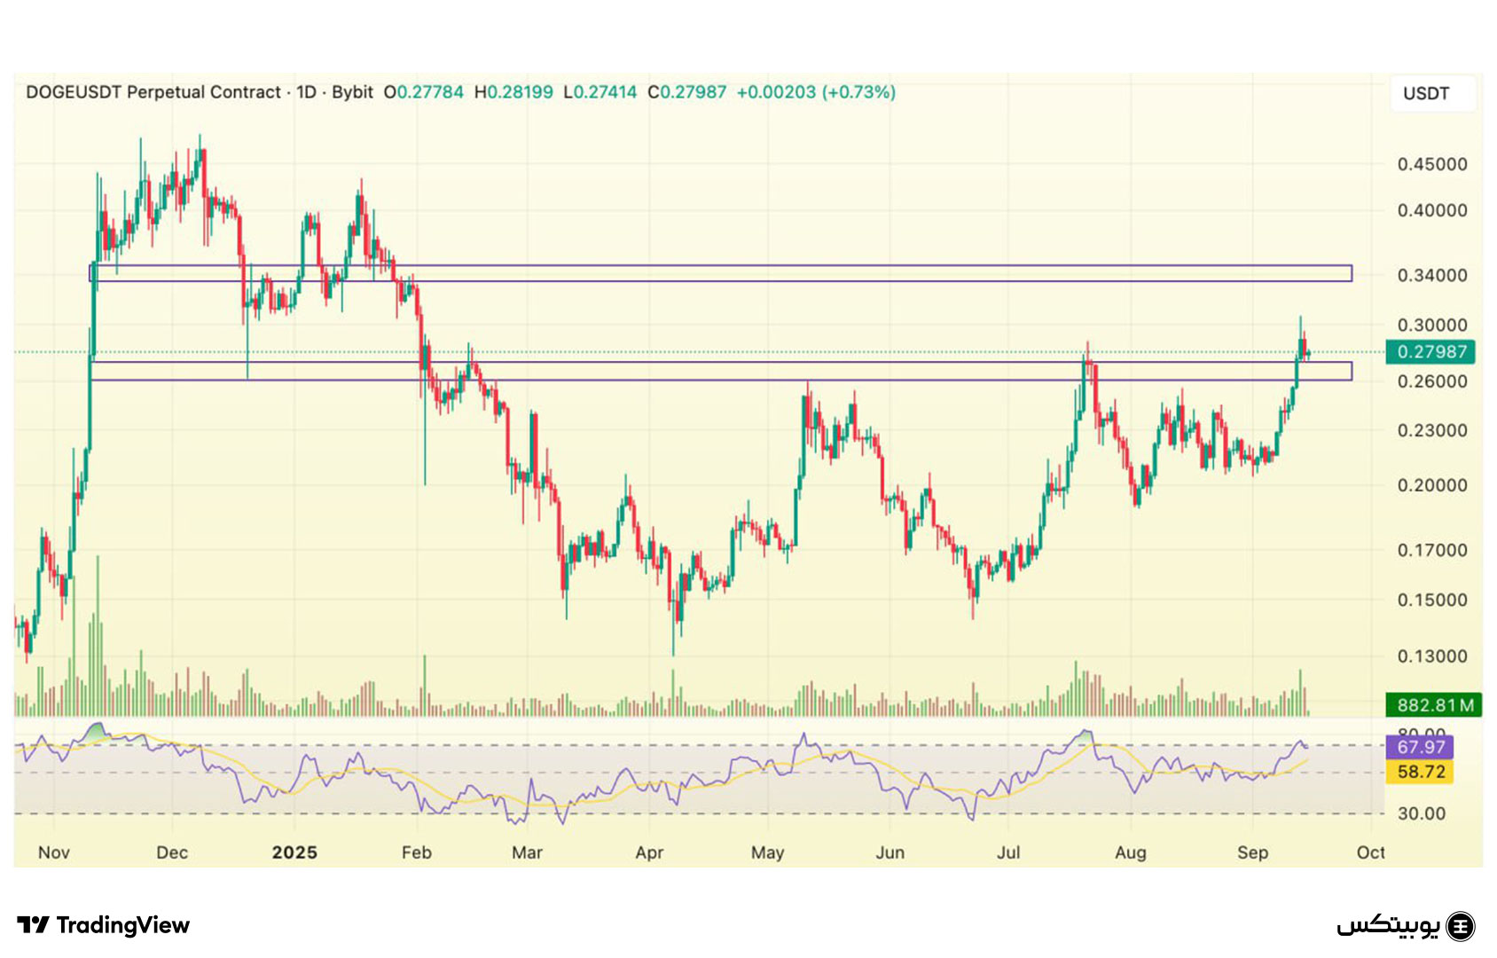The height and width of the screenshot is (958, 1497).
Task: Click the Sep label on time axis
Action: point(1252,852)
